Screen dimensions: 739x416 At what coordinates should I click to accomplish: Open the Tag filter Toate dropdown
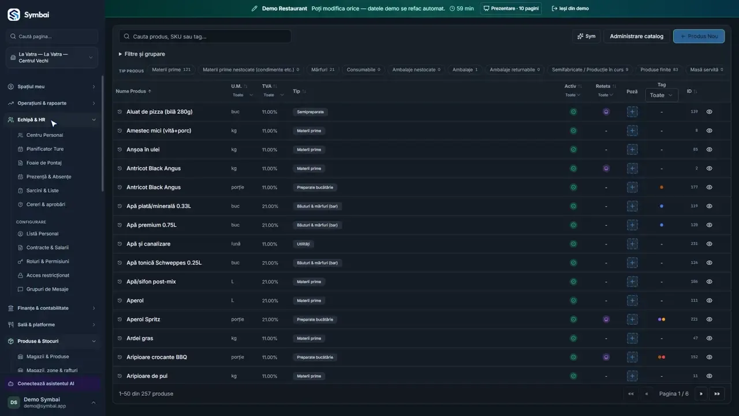point(661,95)
